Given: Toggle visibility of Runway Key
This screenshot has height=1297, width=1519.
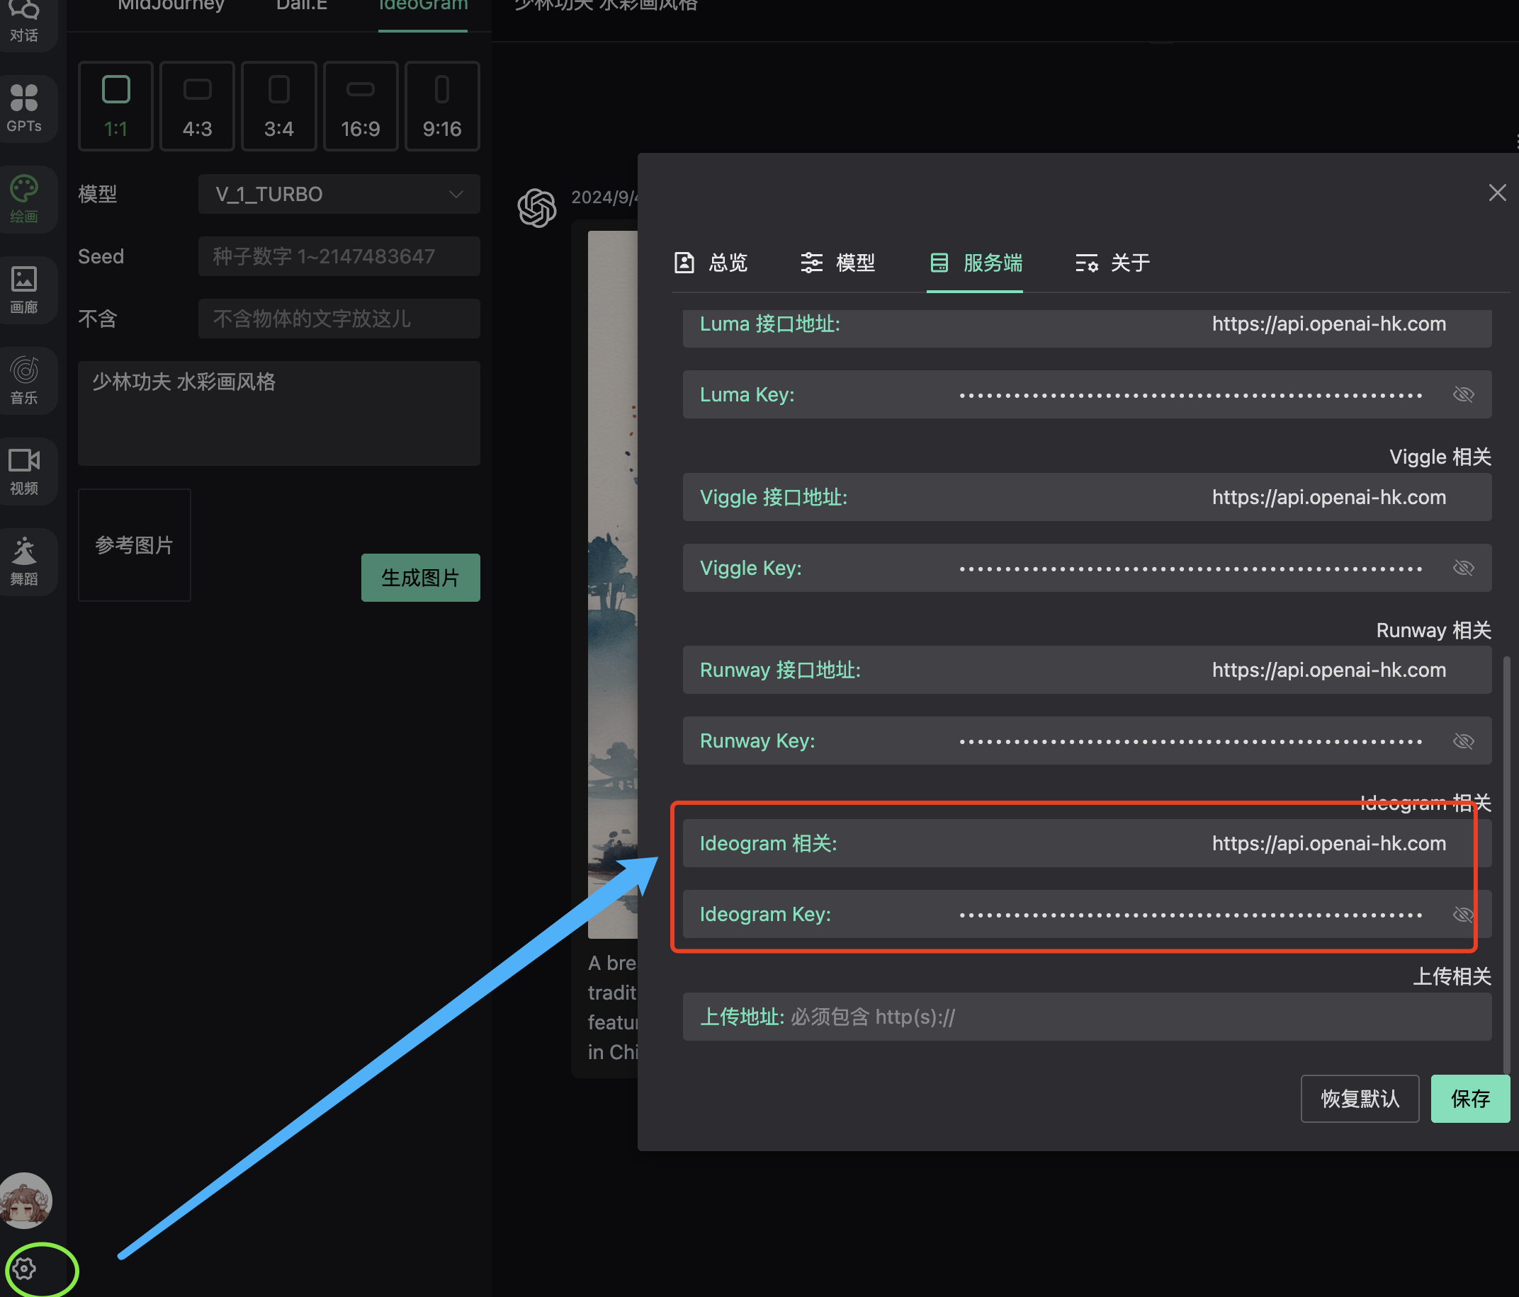Looking at the screenshot, I should tap(1463, 741).
